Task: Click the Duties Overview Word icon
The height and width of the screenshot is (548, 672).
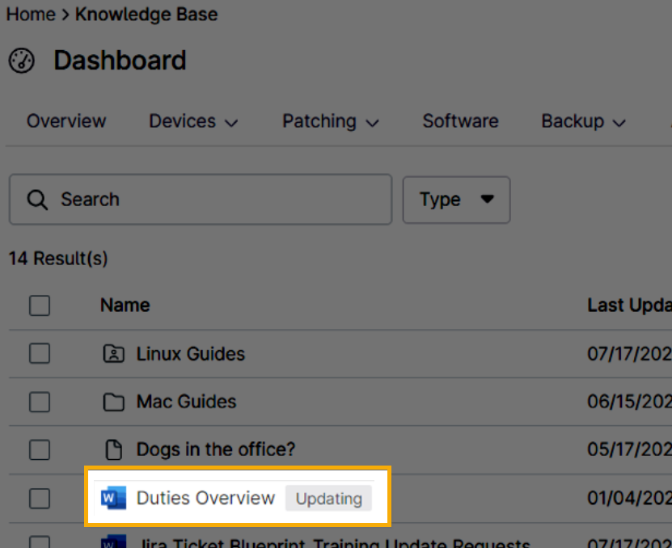Action: 113,499
